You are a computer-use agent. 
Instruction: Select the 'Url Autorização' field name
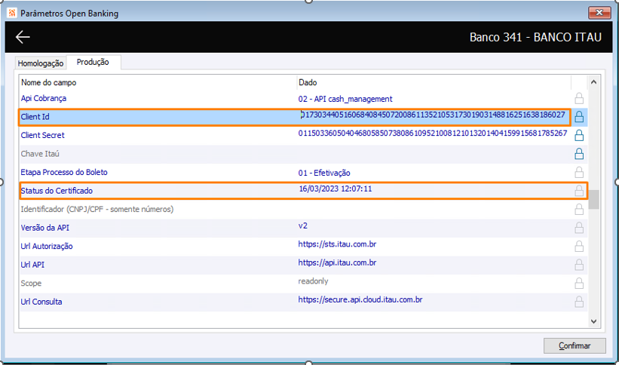[x=47, y=246]
